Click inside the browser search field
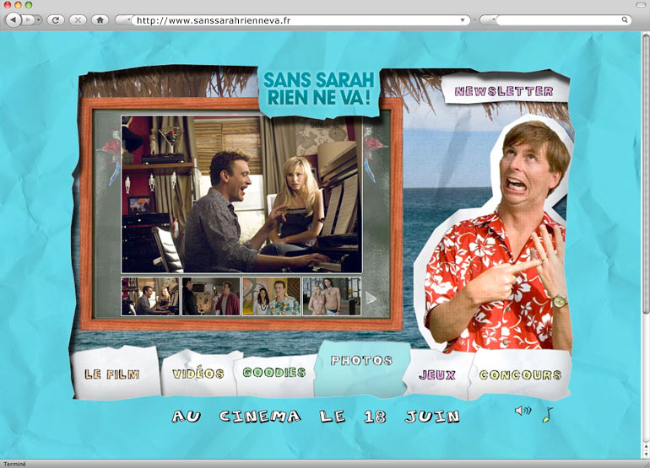 [558, 20]
